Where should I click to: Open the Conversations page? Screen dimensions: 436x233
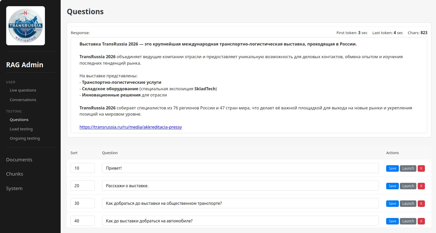(x=23, y=100)
